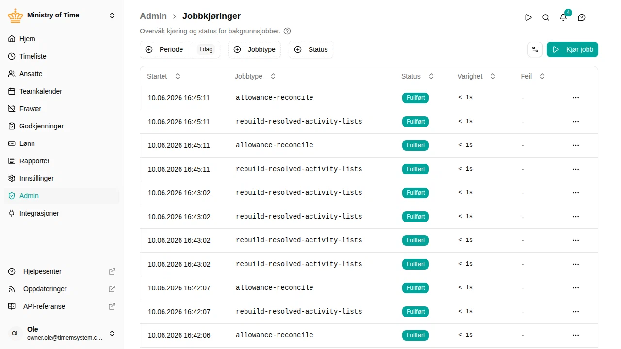Click the "10.06.2026 16:42:06" start timestamp
The width and height of the screenshot is (621, 349).
179,335
